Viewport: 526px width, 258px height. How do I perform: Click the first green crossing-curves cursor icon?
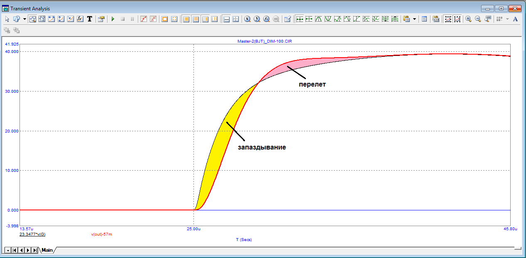366,19
